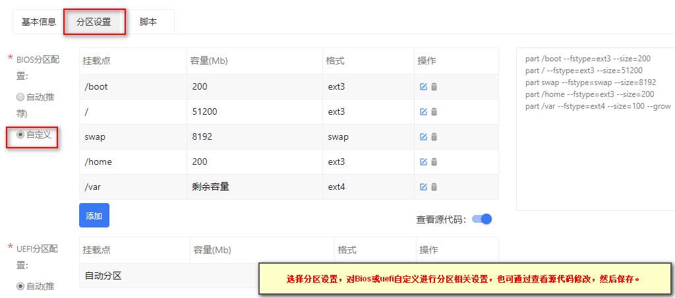Open the 基本信息 tab
This screenshot has height=298, width=675.
click(x=39, y=22)
